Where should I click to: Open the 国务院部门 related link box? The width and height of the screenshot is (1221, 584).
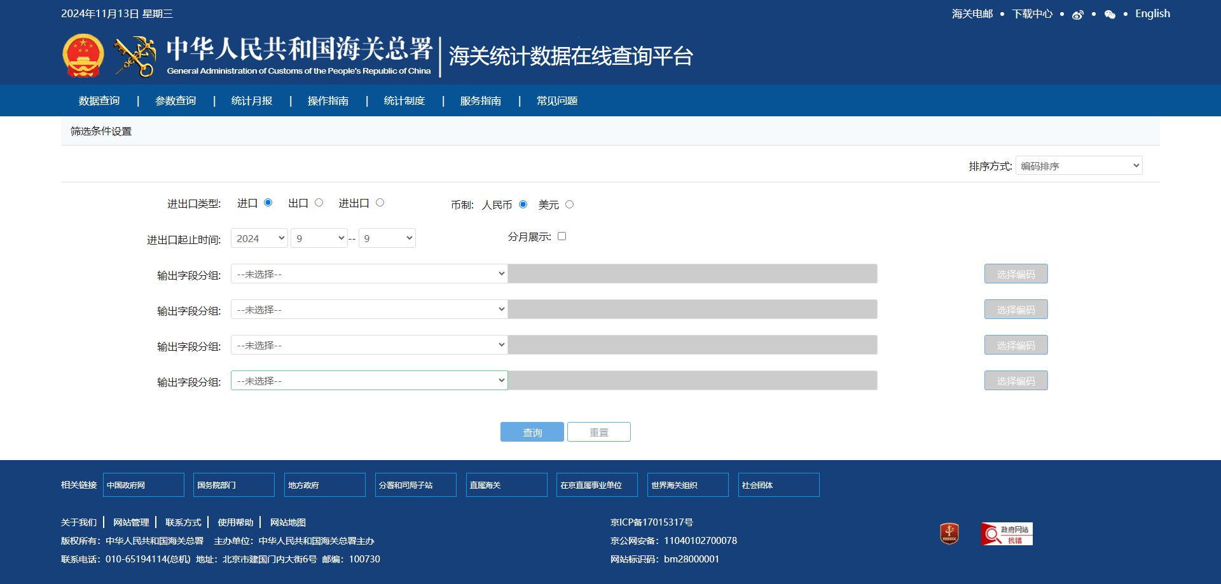pyautogui.click(x=234, y=485)
